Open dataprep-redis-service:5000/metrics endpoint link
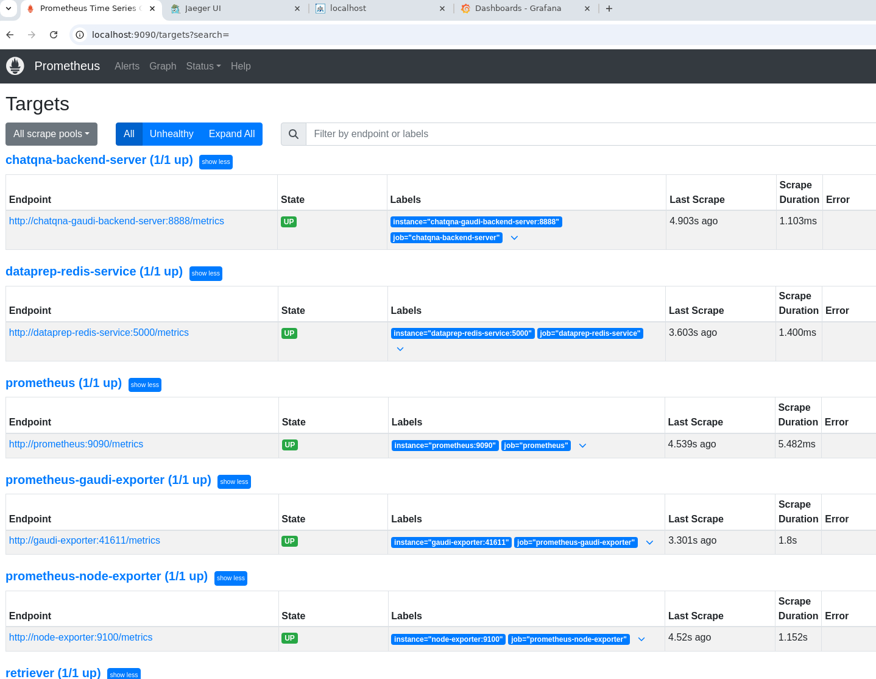The width and height of the screenshot is (876, 679). pos(99,333)
